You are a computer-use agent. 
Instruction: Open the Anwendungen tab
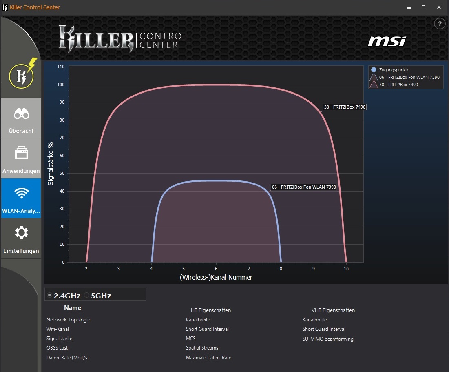21,158
